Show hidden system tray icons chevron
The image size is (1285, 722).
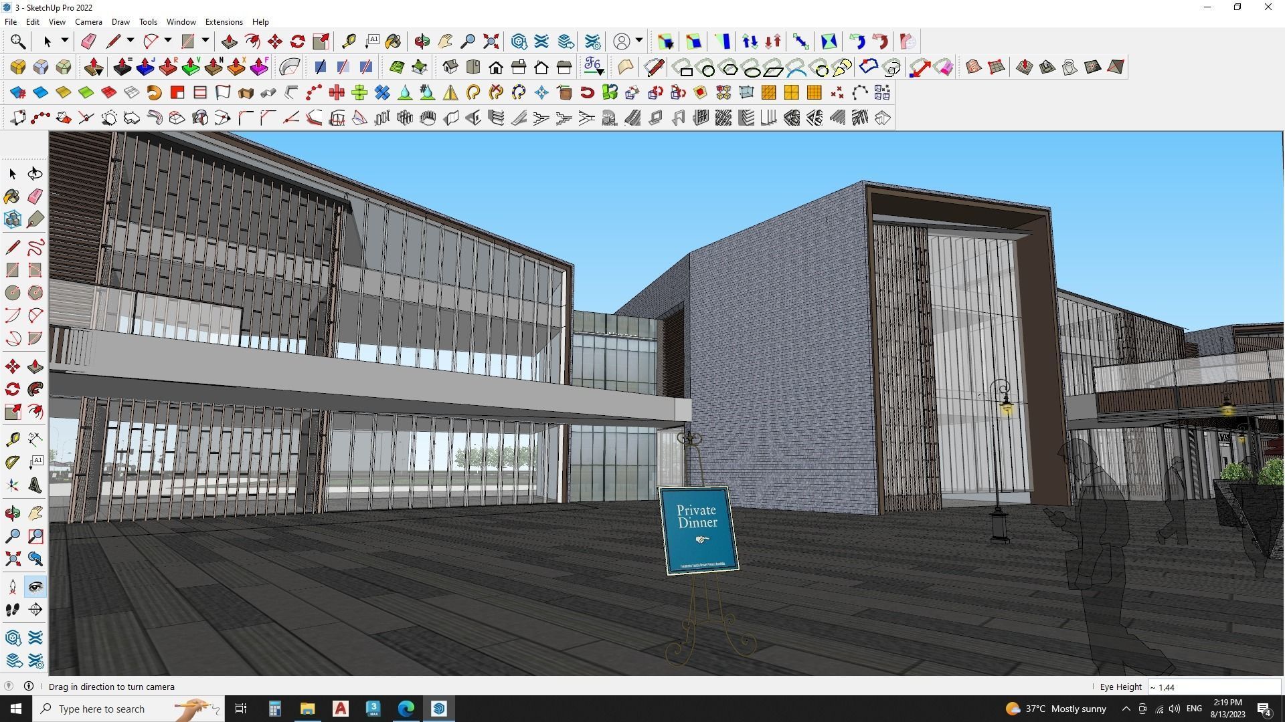point(1126,709)
